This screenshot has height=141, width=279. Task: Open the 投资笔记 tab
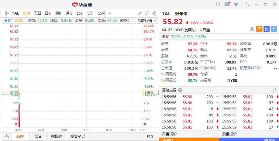(78, 136)
